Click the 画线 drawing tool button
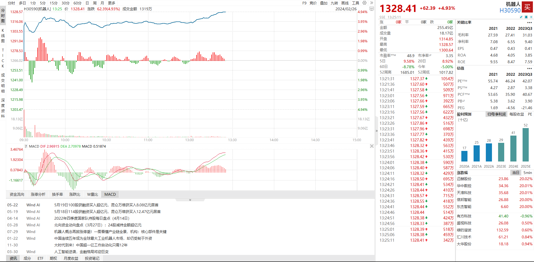 click(345, 3)
